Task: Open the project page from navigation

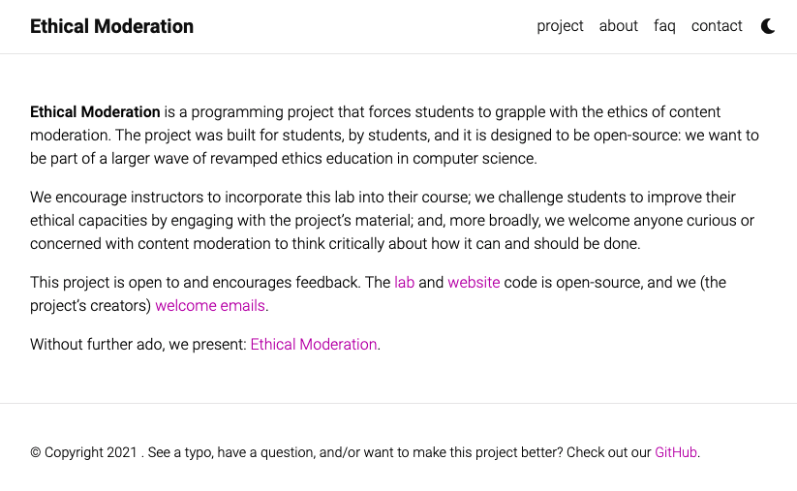Action: point(560,26)
